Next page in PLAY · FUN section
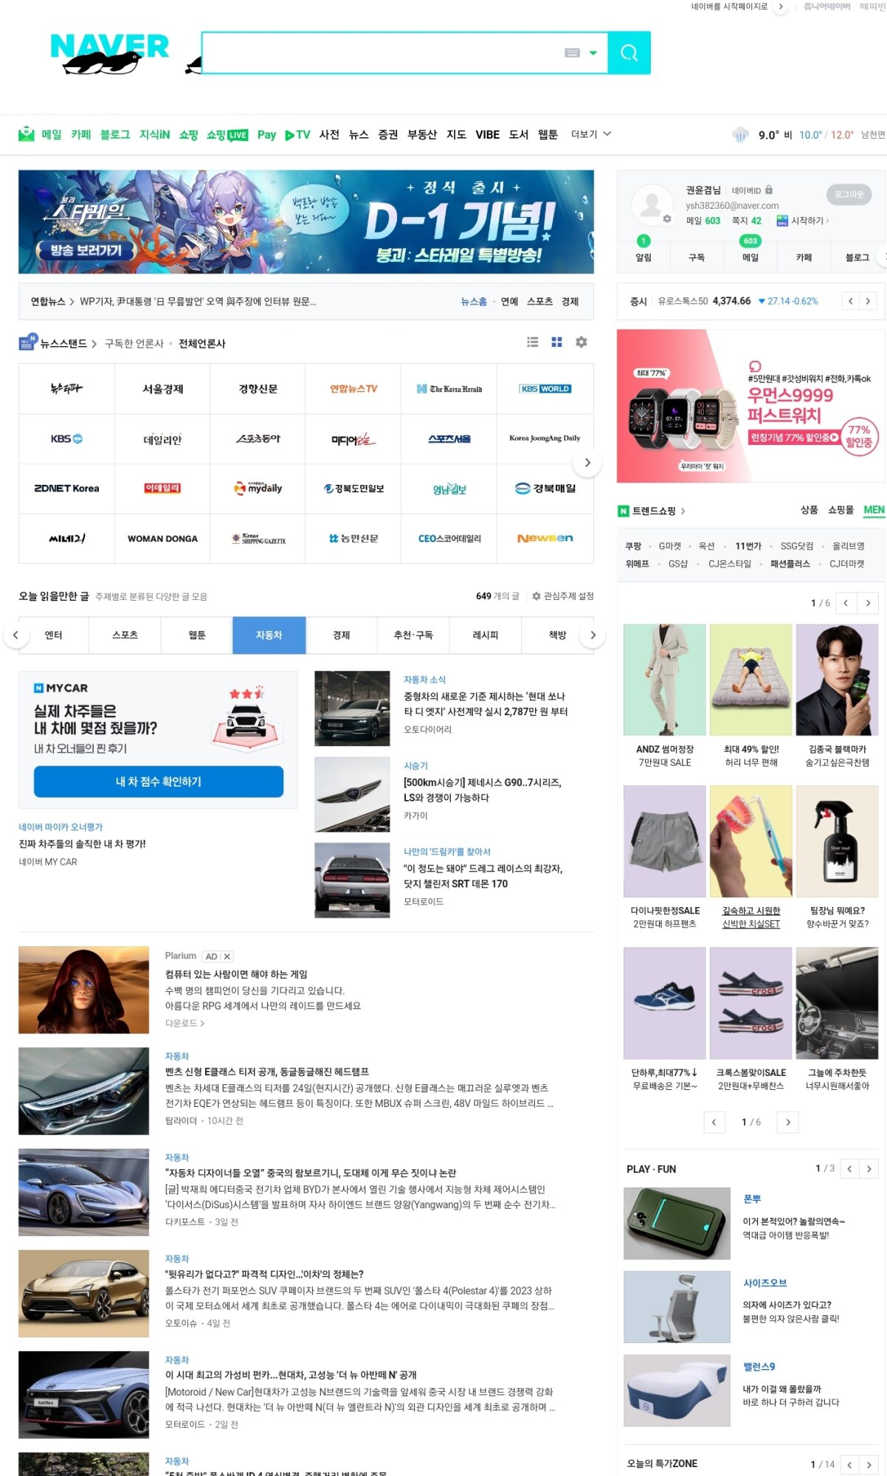The image size is (887, 1476). click(x=869, y=1168)
